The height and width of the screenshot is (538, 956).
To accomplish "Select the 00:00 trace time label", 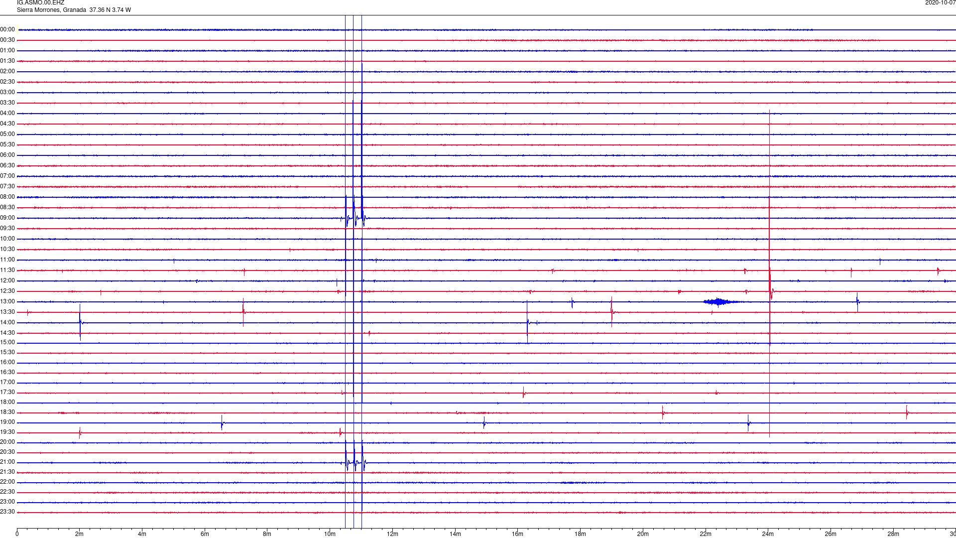I will [x=7, y=30].
